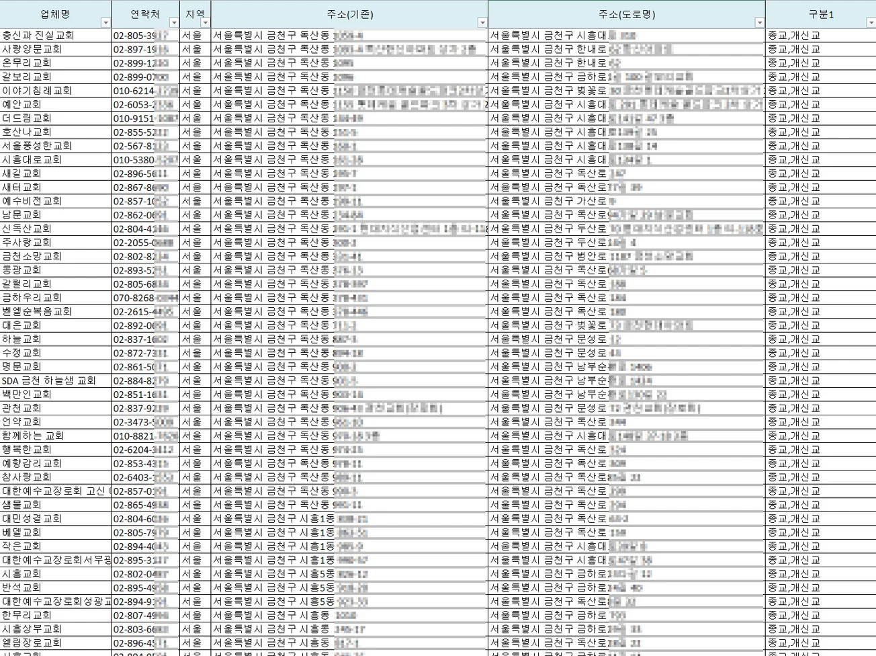
Task: Open the 주소(기존) column filter dropdown
Action: [x=482, y=23]
